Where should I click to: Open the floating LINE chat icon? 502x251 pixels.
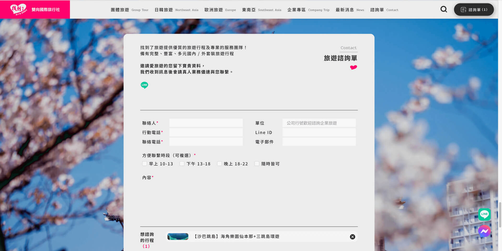coord(484,214)
